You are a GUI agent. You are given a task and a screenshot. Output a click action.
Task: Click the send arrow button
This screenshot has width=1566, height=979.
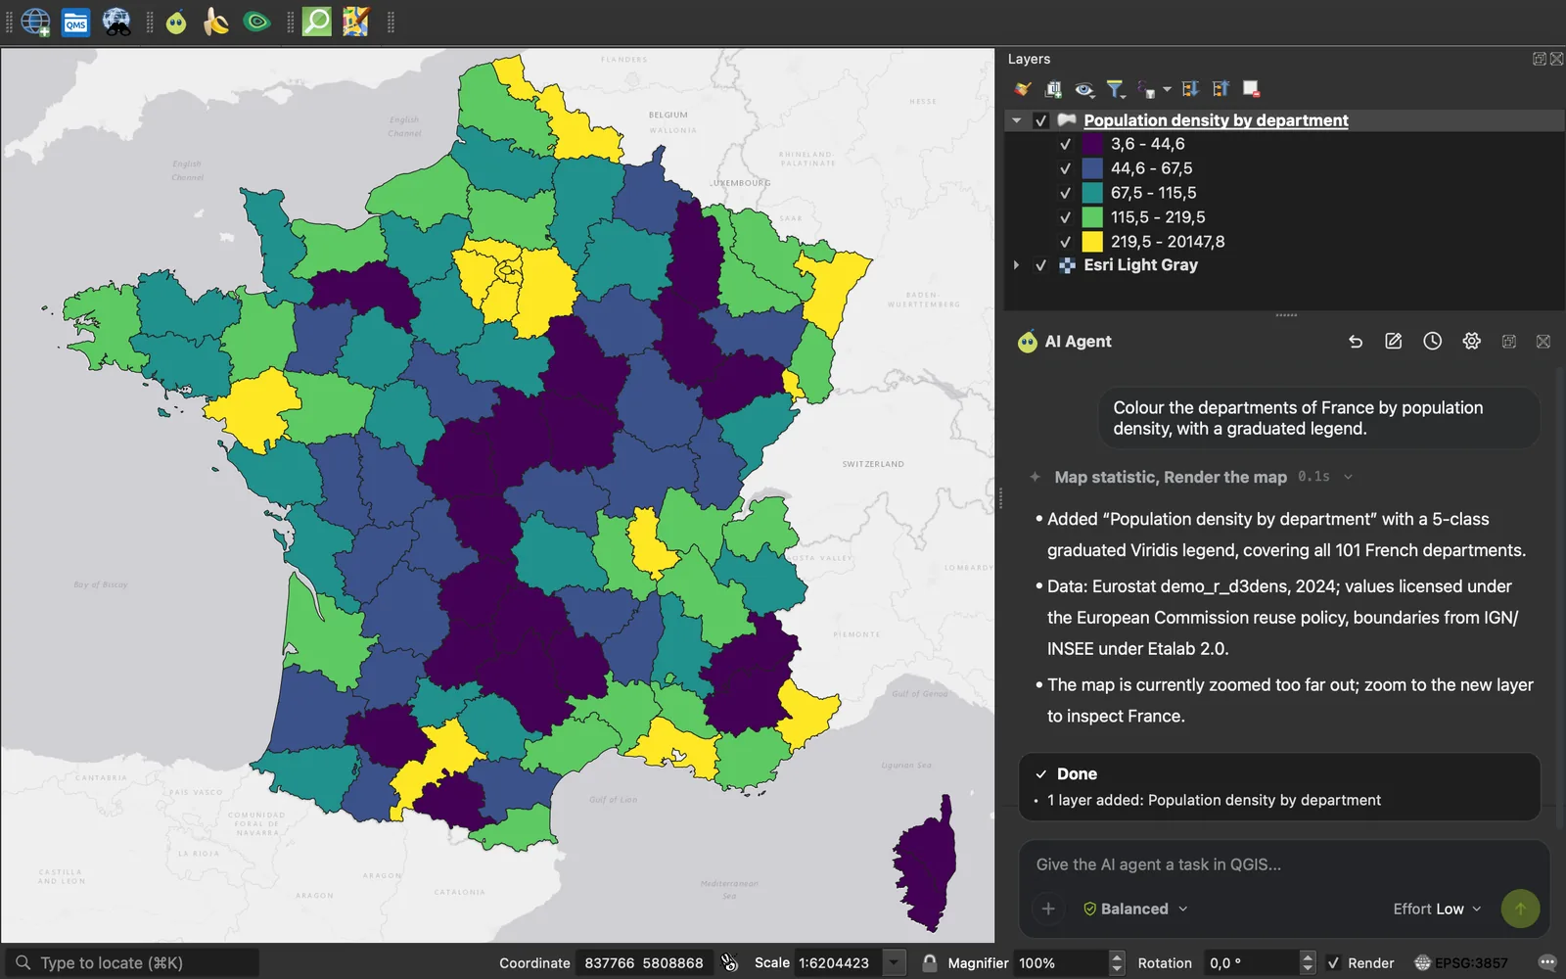1520,909
